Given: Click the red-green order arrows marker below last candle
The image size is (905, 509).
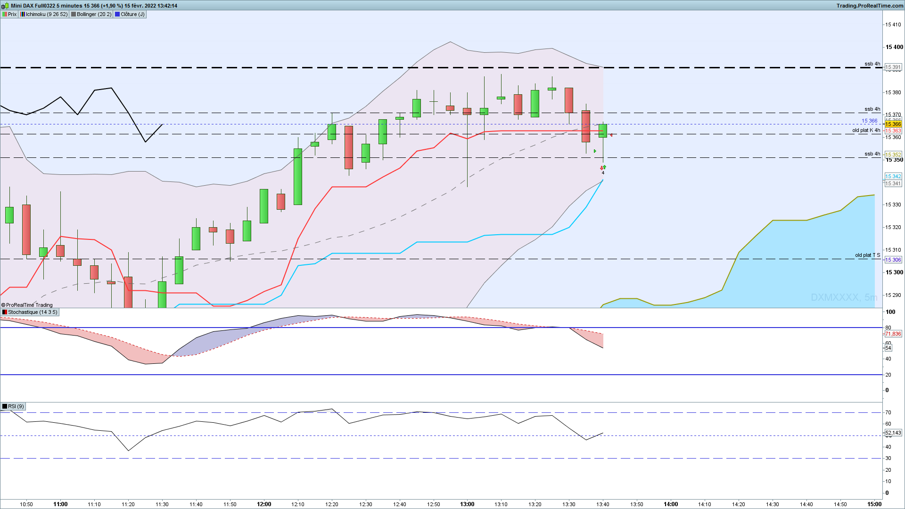Looking at the screenshot, I should tap(603, 167).
